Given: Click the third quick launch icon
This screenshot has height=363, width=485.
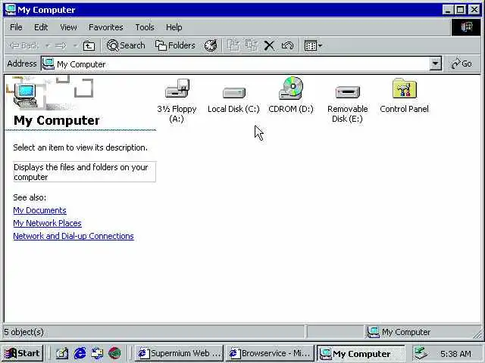Looking at the screenshot, I should point(97,353).
